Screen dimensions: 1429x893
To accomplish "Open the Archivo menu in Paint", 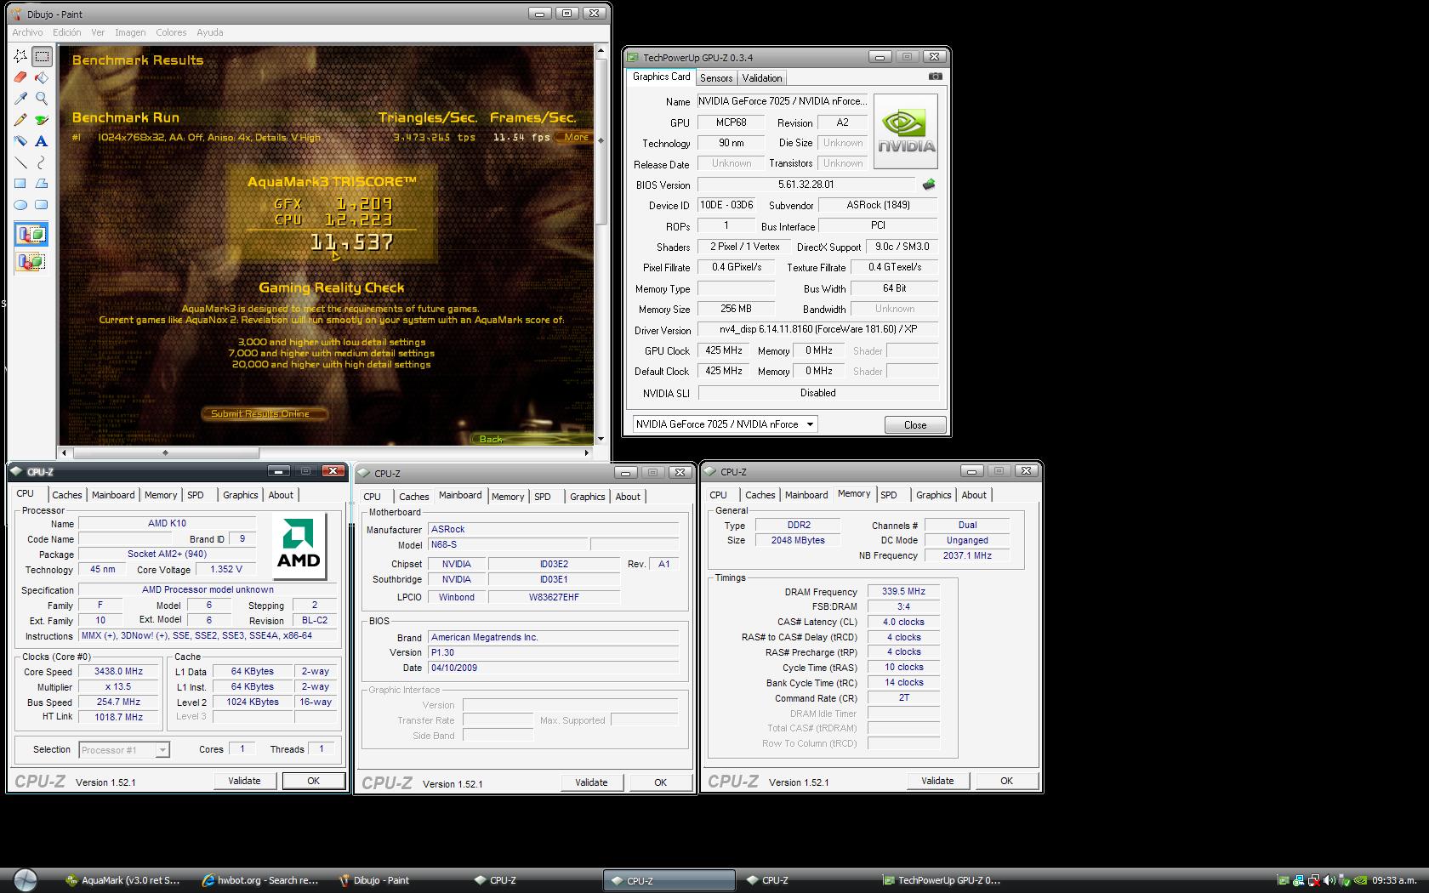I will click(x=27, y=32).
